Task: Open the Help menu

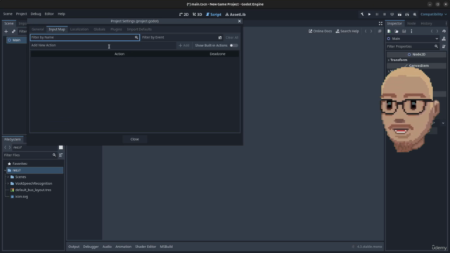Action: tap(61, 14)
